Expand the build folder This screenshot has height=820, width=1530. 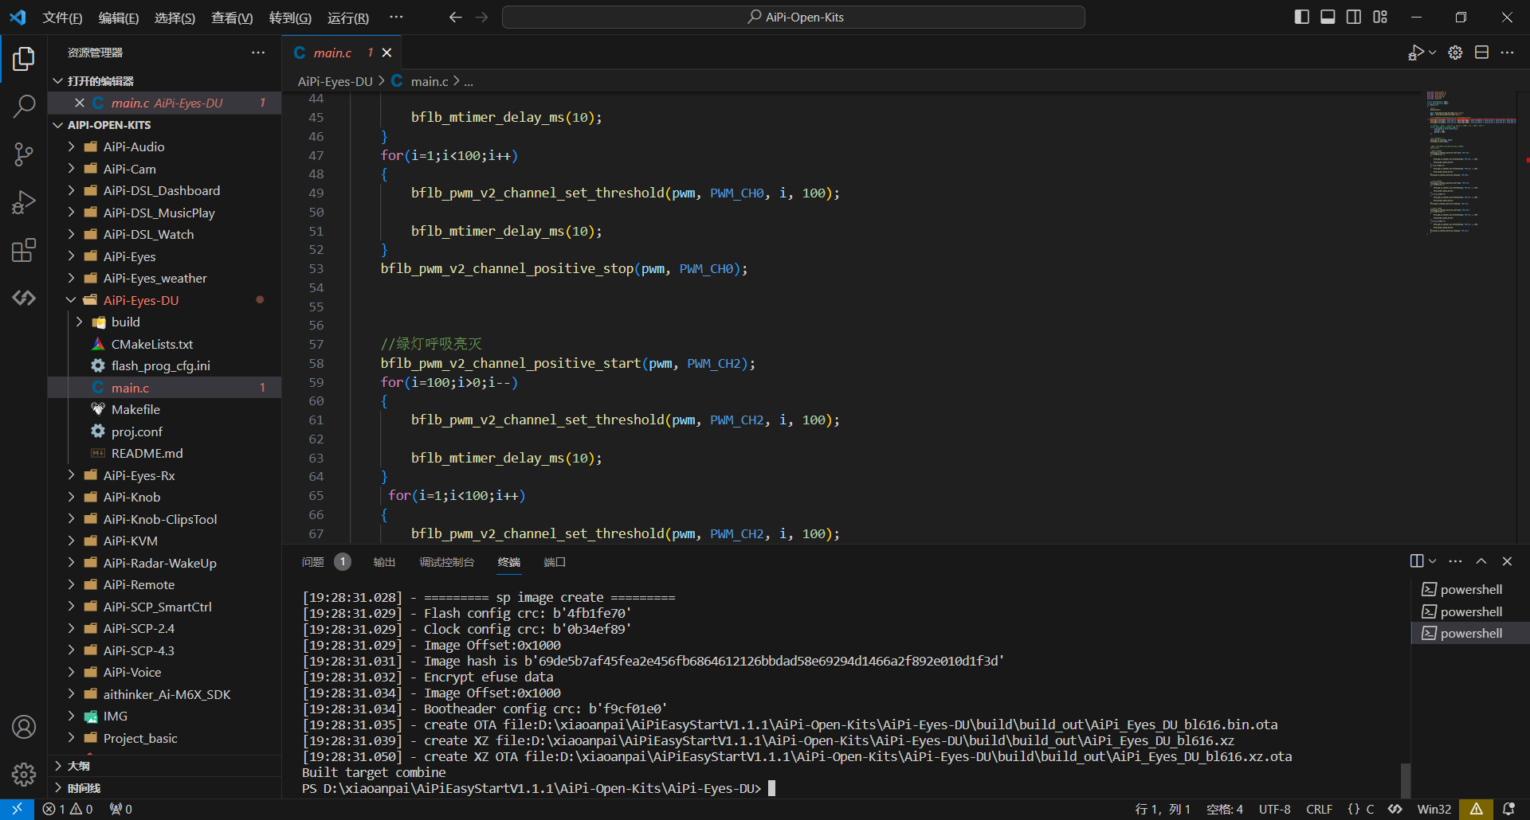pos(165,322)
